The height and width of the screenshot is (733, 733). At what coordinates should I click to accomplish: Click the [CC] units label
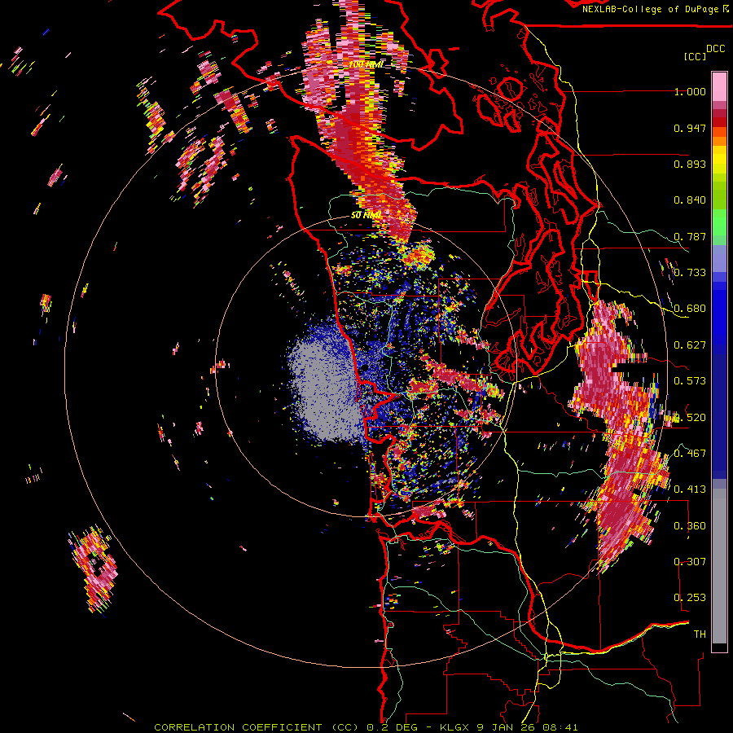[x=695, y=56]
